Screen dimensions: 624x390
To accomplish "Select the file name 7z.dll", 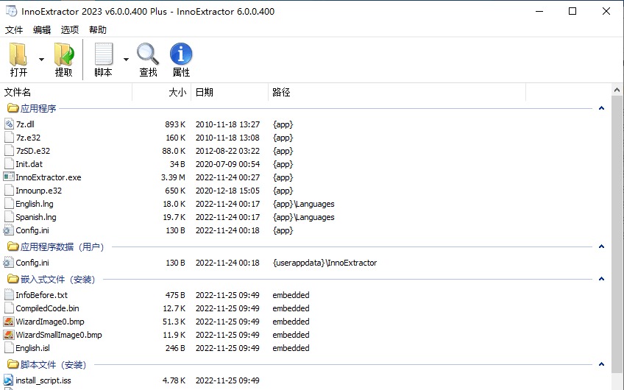I will [x=25, y=124].
